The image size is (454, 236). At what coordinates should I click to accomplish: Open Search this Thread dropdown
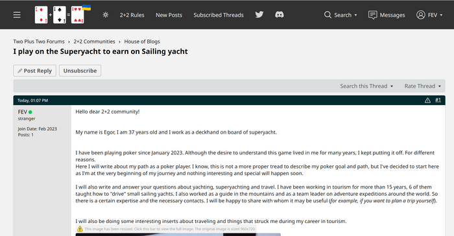tap(366, 86)
